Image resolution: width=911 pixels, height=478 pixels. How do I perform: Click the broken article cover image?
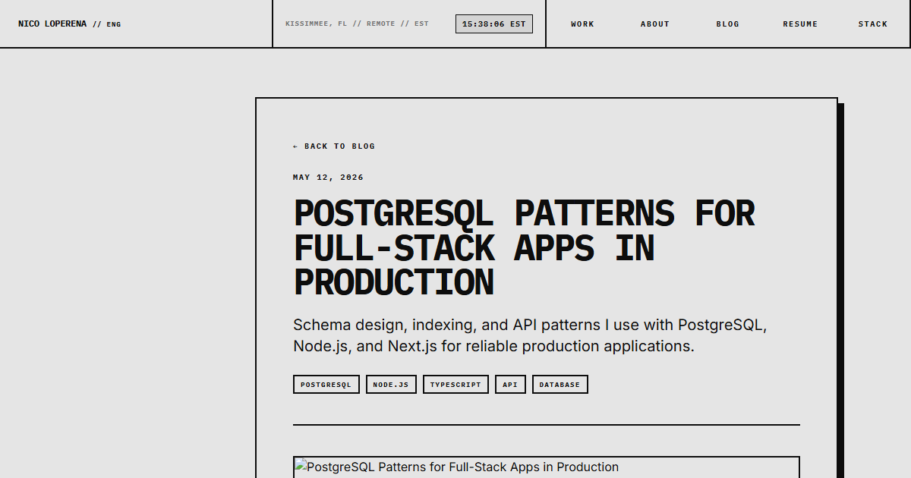coord(547,467)
